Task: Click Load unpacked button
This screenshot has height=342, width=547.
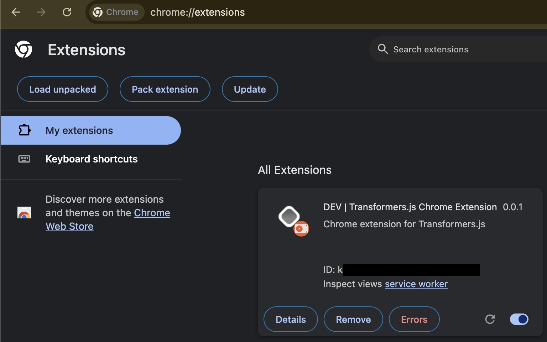Action: [63, 89]
